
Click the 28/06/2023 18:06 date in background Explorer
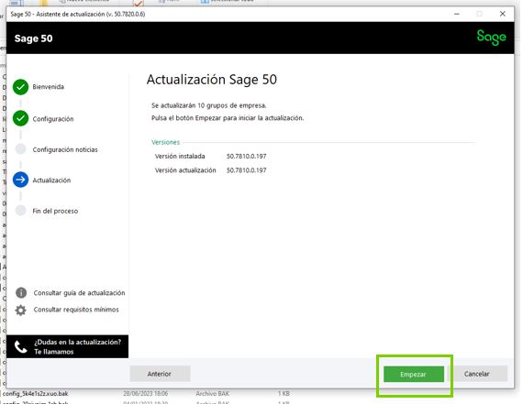[145, 393]
